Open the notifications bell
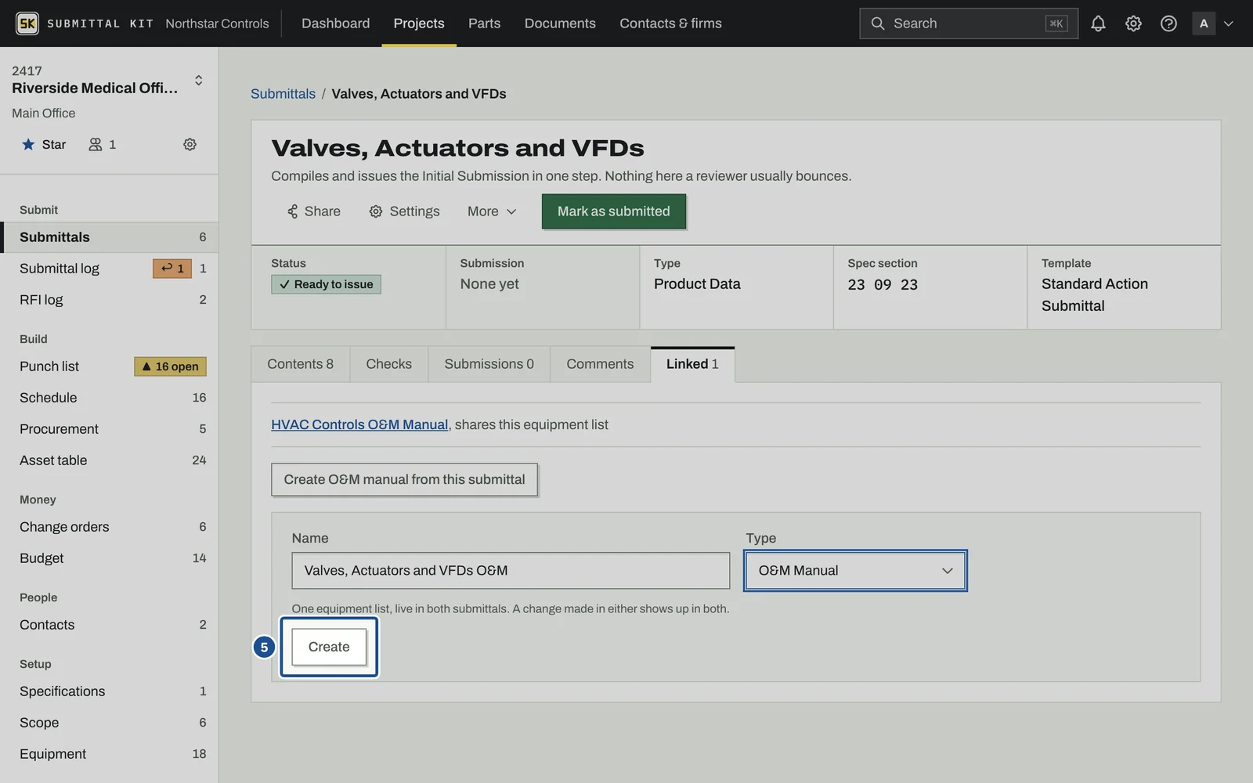This screenshot has width=1253, height=783. tap(1098, 23)
